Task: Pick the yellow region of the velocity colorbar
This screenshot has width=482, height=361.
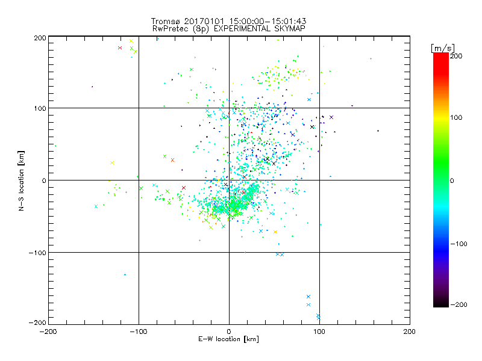Action: point(441,118)
